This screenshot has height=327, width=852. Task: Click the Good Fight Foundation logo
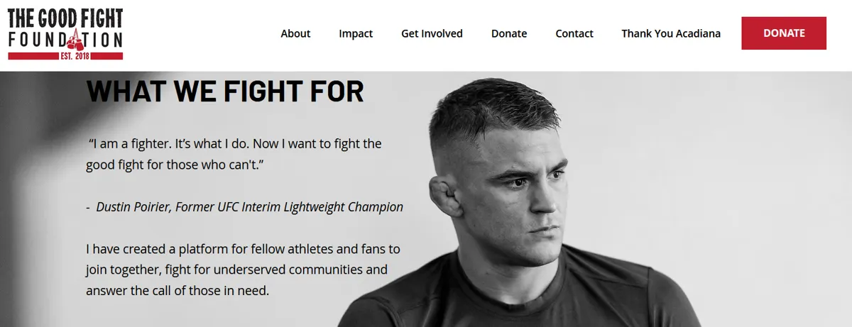click(x=65, y=33)
